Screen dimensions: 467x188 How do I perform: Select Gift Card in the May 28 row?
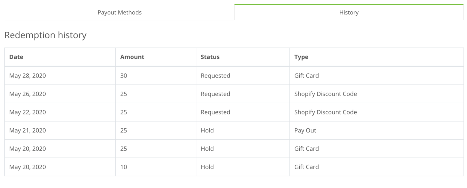[x=306, y=76]
